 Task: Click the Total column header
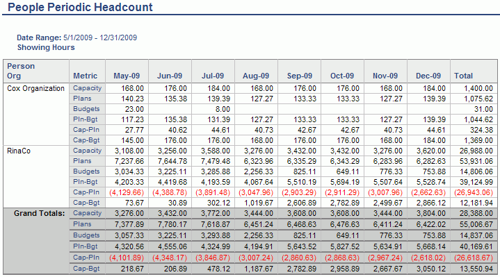[463, 76]
